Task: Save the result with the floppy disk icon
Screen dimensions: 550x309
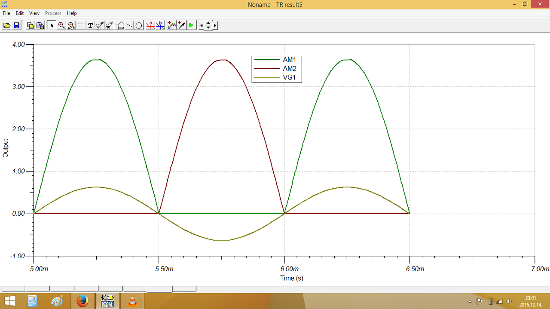Action: [16, 25]
